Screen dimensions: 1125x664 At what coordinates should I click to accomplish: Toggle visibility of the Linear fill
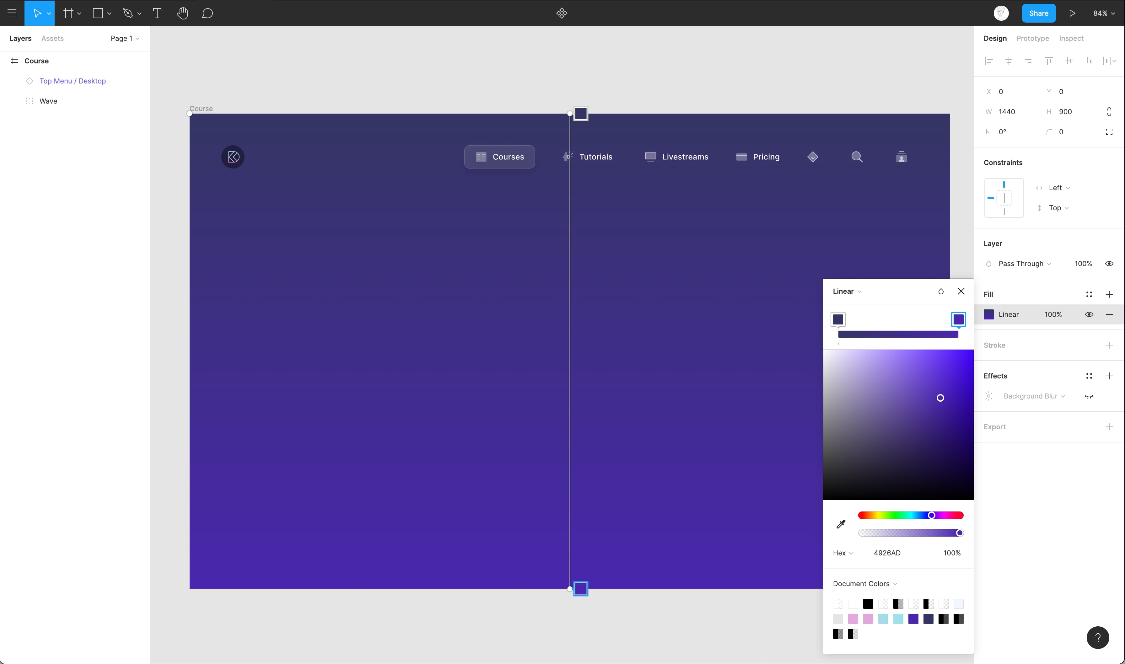1089,314
